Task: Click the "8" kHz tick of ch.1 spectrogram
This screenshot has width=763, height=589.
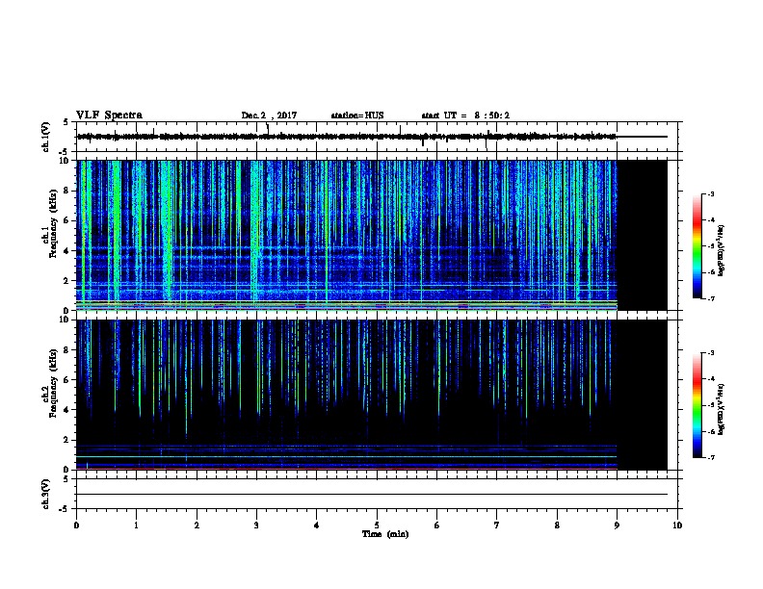Action: [x=66, y=191]
